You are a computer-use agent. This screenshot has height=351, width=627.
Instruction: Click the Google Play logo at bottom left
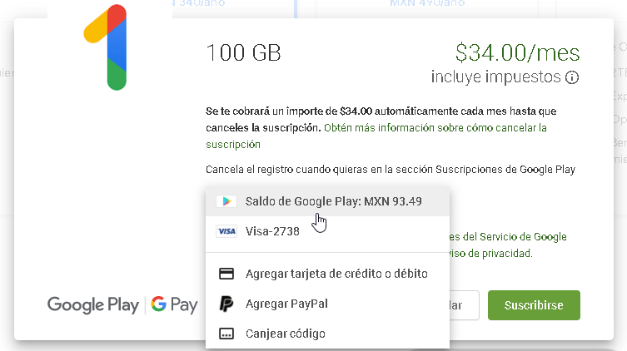tap(93, 305)
